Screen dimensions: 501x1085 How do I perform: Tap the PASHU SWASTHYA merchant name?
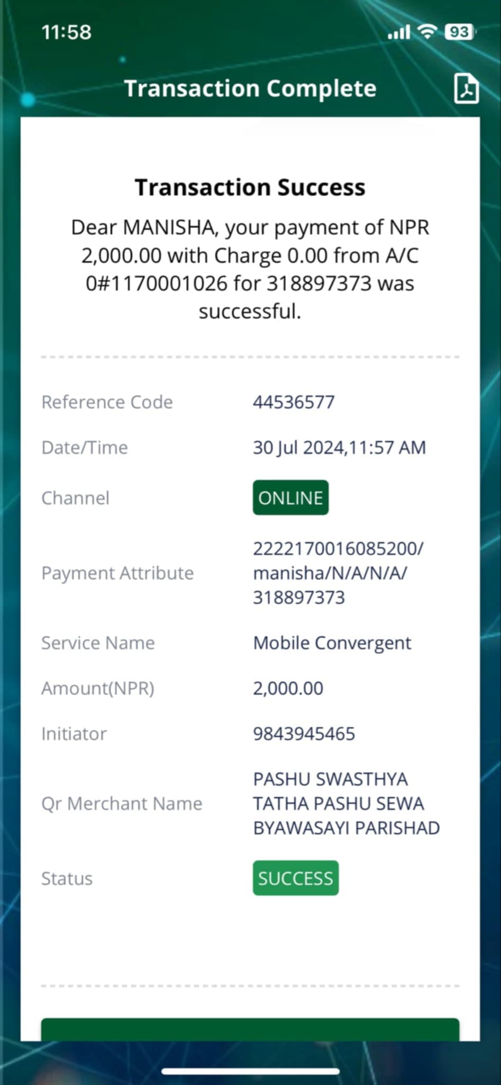coord(347,804)
